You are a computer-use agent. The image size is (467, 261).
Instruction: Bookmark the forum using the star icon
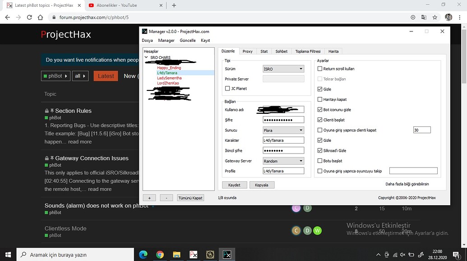click(435, 17)
